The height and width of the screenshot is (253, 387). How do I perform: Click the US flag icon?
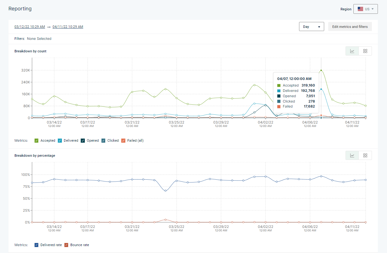click(x=360, y=9)
